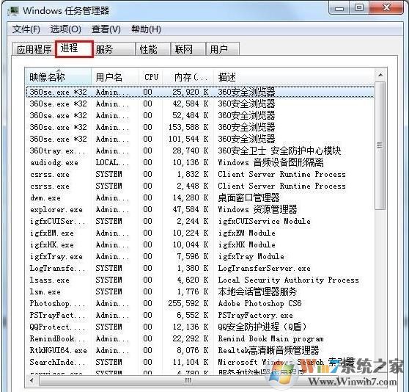Click the 桌面窗口管理器 description
The height and width of the screenshot is (392, 409).
point(248,197)
